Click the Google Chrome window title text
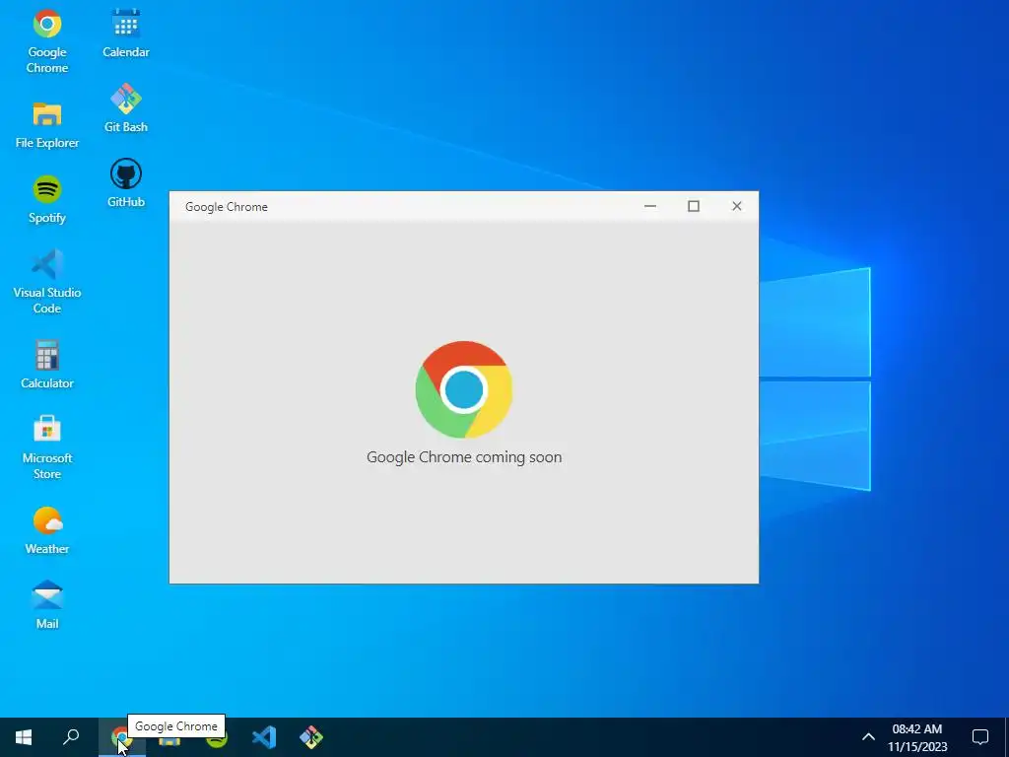Viewport: 1009px width, 757px height. 227,207
